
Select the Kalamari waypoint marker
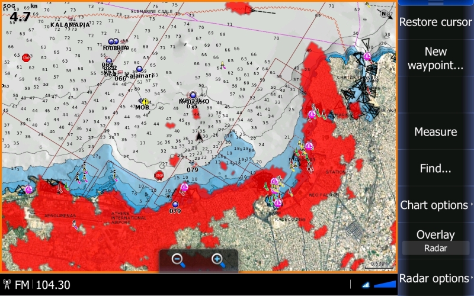139,69
